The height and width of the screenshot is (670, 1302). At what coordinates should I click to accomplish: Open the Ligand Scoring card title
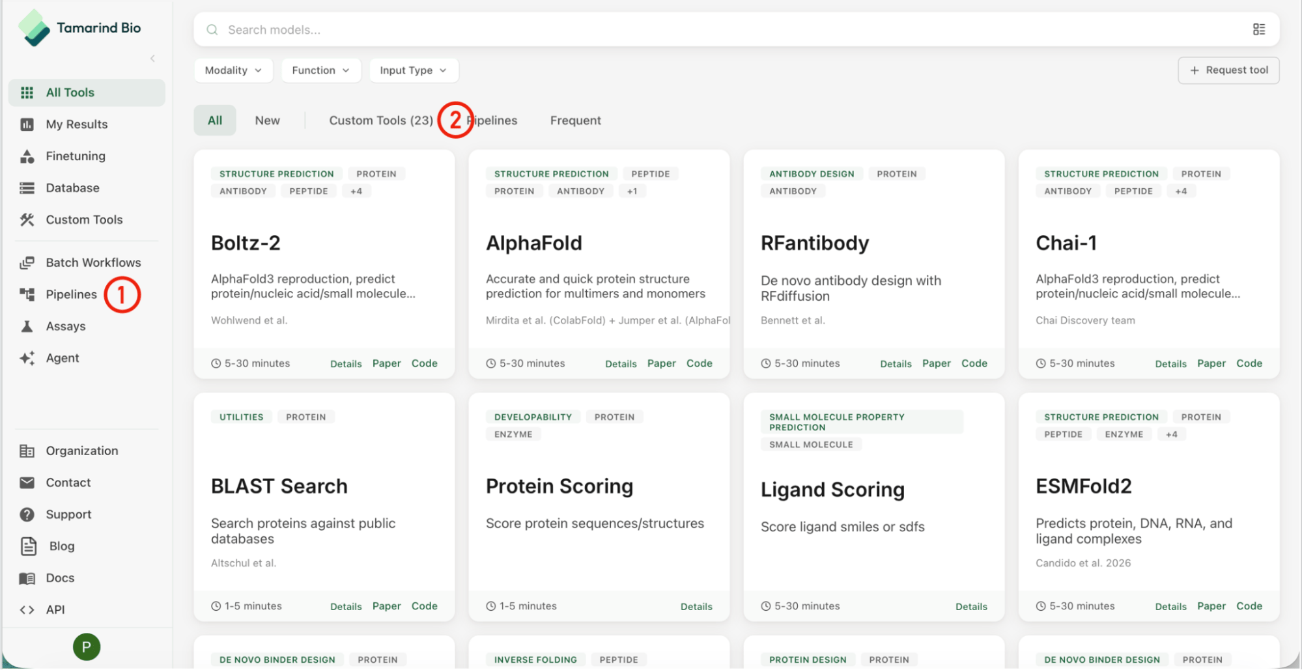832,490
